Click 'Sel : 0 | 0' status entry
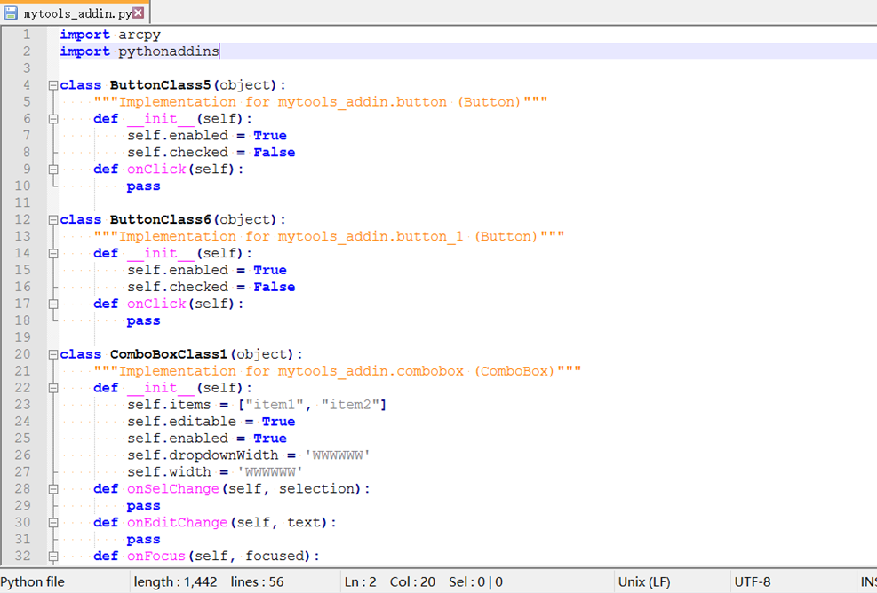Screen dimensions: 877x593 475,581
